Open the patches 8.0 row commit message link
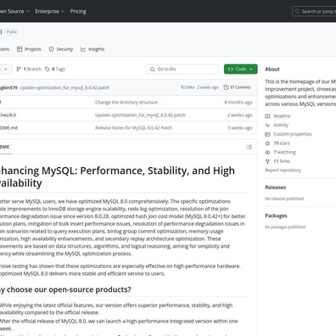336x336 pixels. click(140, 115)
